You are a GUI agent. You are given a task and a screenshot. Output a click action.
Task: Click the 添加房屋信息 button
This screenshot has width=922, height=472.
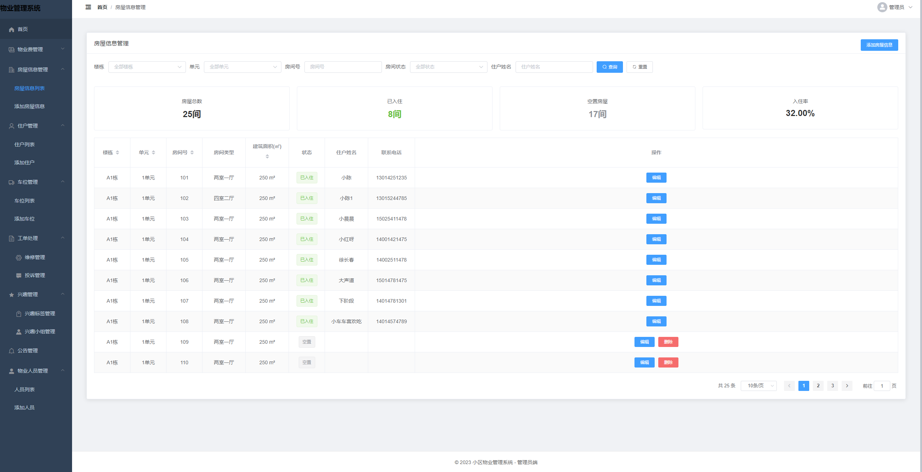coord(879,45)
